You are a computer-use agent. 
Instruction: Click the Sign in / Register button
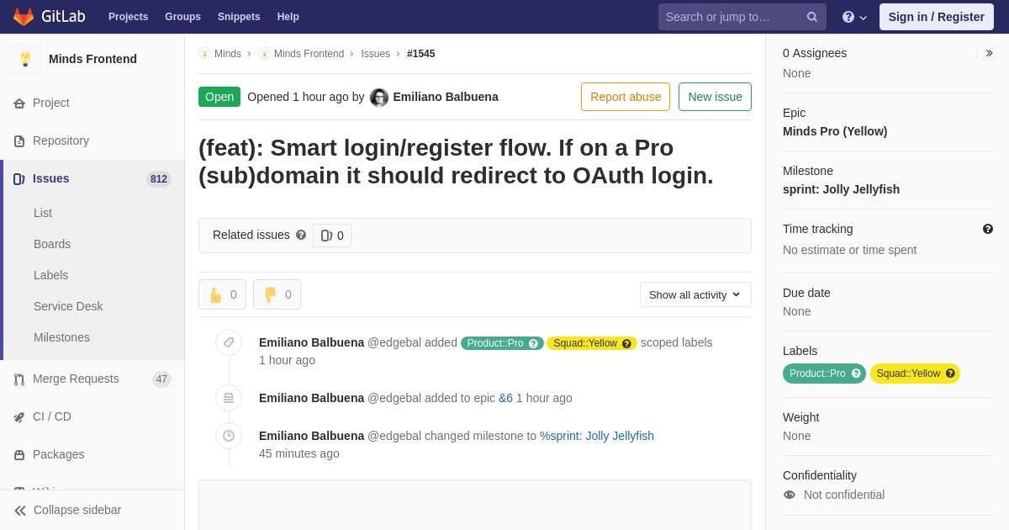pos(936,17)
